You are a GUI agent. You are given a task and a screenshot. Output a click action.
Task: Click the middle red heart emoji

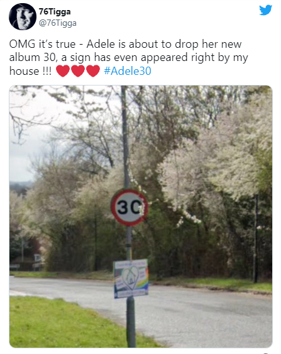[x=78, y=71]
